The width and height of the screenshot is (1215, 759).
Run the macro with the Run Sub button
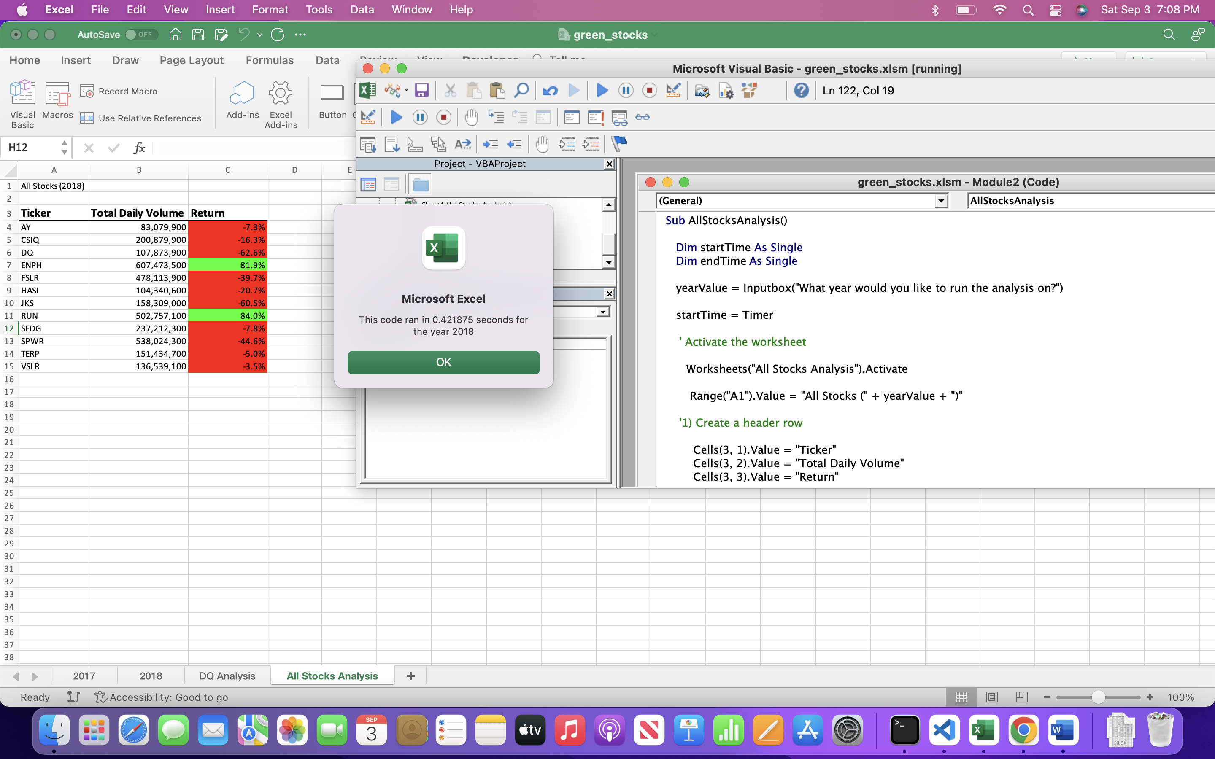click(x=602, y=91)
